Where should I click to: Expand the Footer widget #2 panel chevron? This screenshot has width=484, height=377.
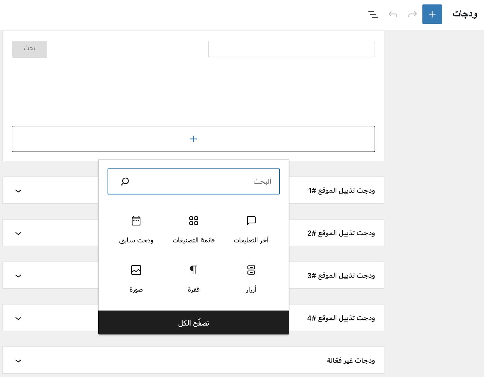click(18, 234)
